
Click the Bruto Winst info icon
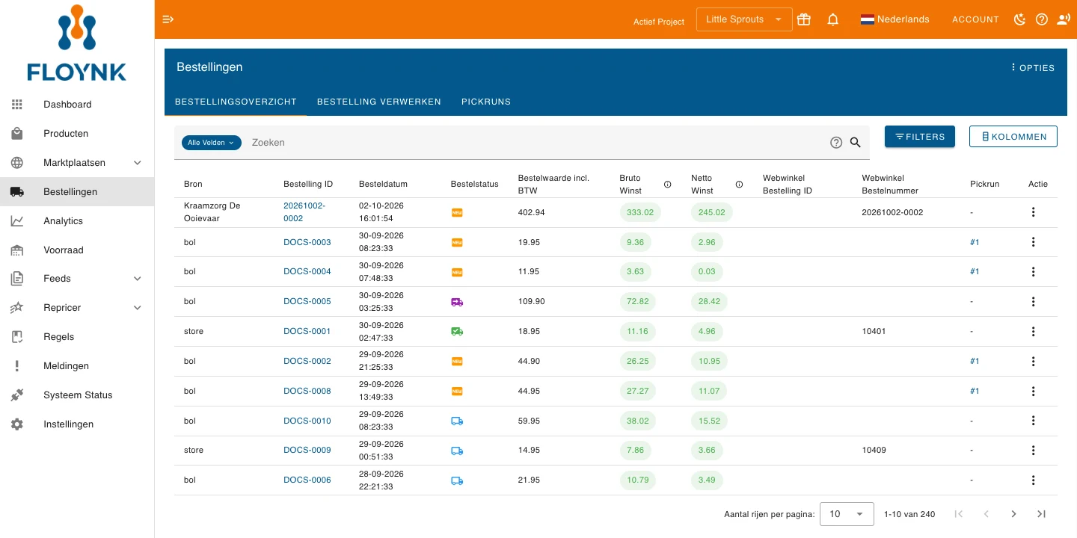coord(668,185)
